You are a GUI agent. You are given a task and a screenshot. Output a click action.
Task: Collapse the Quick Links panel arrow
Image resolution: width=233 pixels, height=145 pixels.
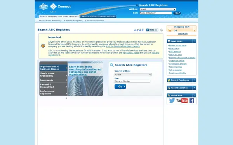click(194, 41)
